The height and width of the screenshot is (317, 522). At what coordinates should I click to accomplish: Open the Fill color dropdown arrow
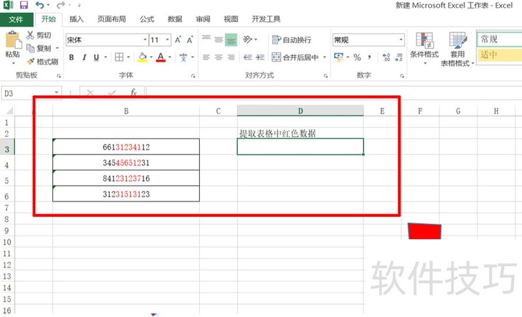click(x=151, y=57)
